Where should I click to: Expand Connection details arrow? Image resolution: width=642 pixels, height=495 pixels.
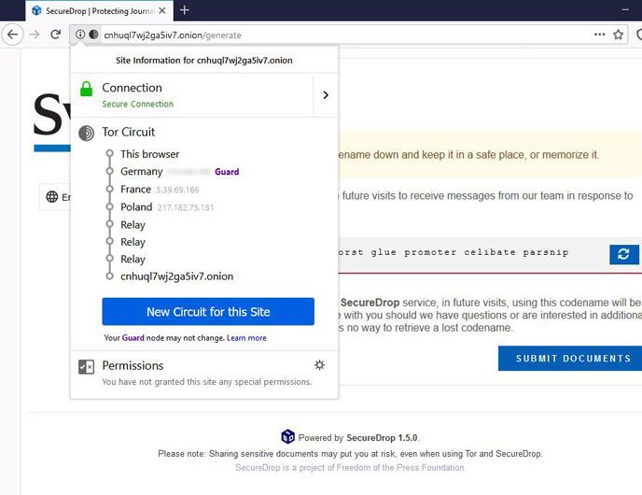[x=325, y=94]
